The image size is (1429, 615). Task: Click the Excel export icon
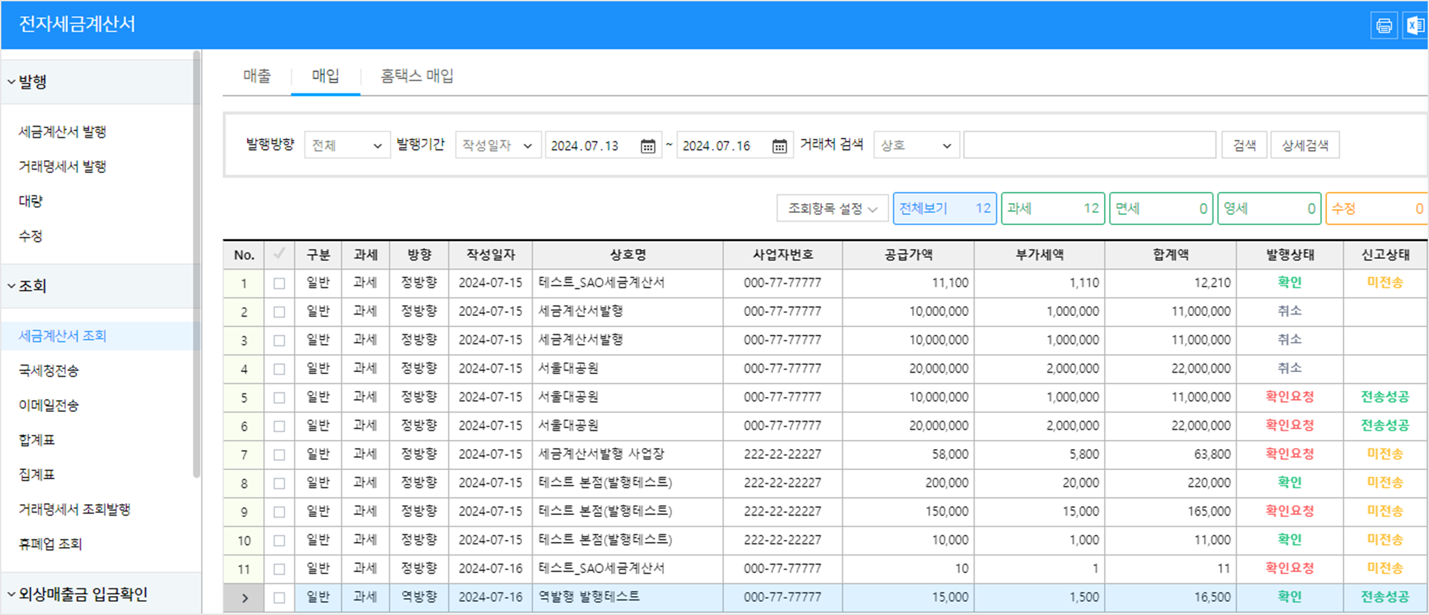tap(1415, 25)
